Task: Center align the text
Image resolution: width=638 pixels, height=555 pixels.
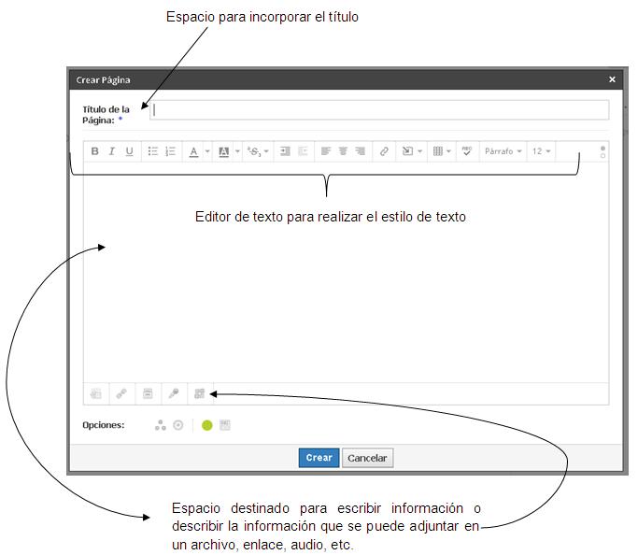Action: point(343,151)
